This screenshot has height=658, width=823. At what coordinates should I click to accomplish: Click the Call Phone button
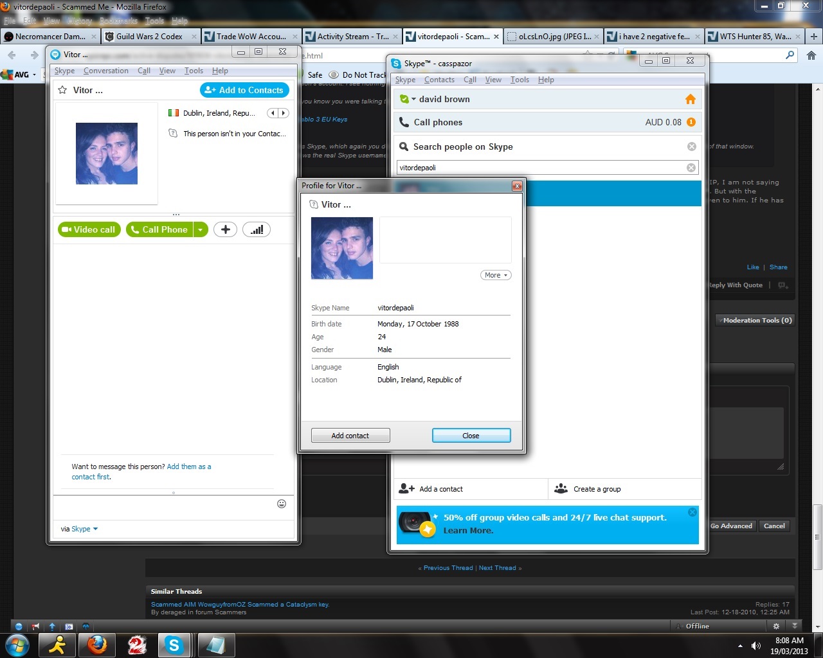click(159, 229)
